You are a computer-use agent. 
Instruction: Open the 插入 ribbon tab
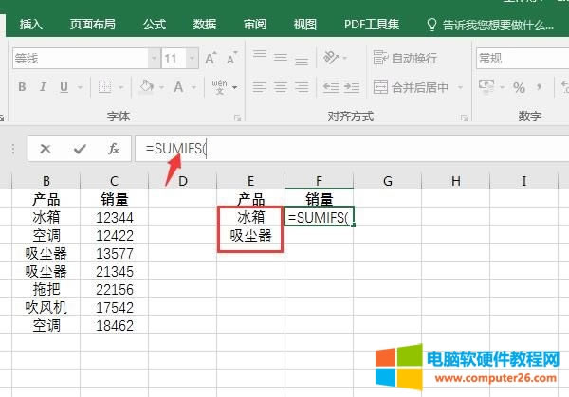click(31, 24)
